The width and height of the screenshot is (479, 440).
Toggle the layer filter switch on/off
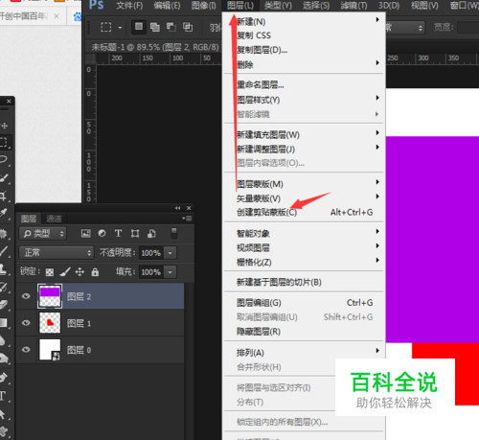(x=173, y=233)
